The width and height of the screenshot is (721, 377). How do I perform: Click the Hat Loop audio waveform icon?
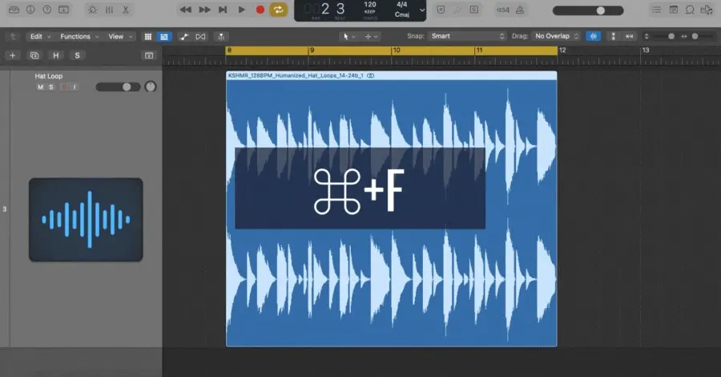(86, 220)
